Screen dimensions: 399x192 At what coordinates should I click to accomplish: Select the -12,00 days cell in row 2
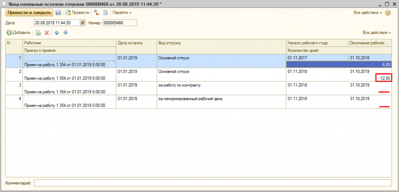(384, 78)
